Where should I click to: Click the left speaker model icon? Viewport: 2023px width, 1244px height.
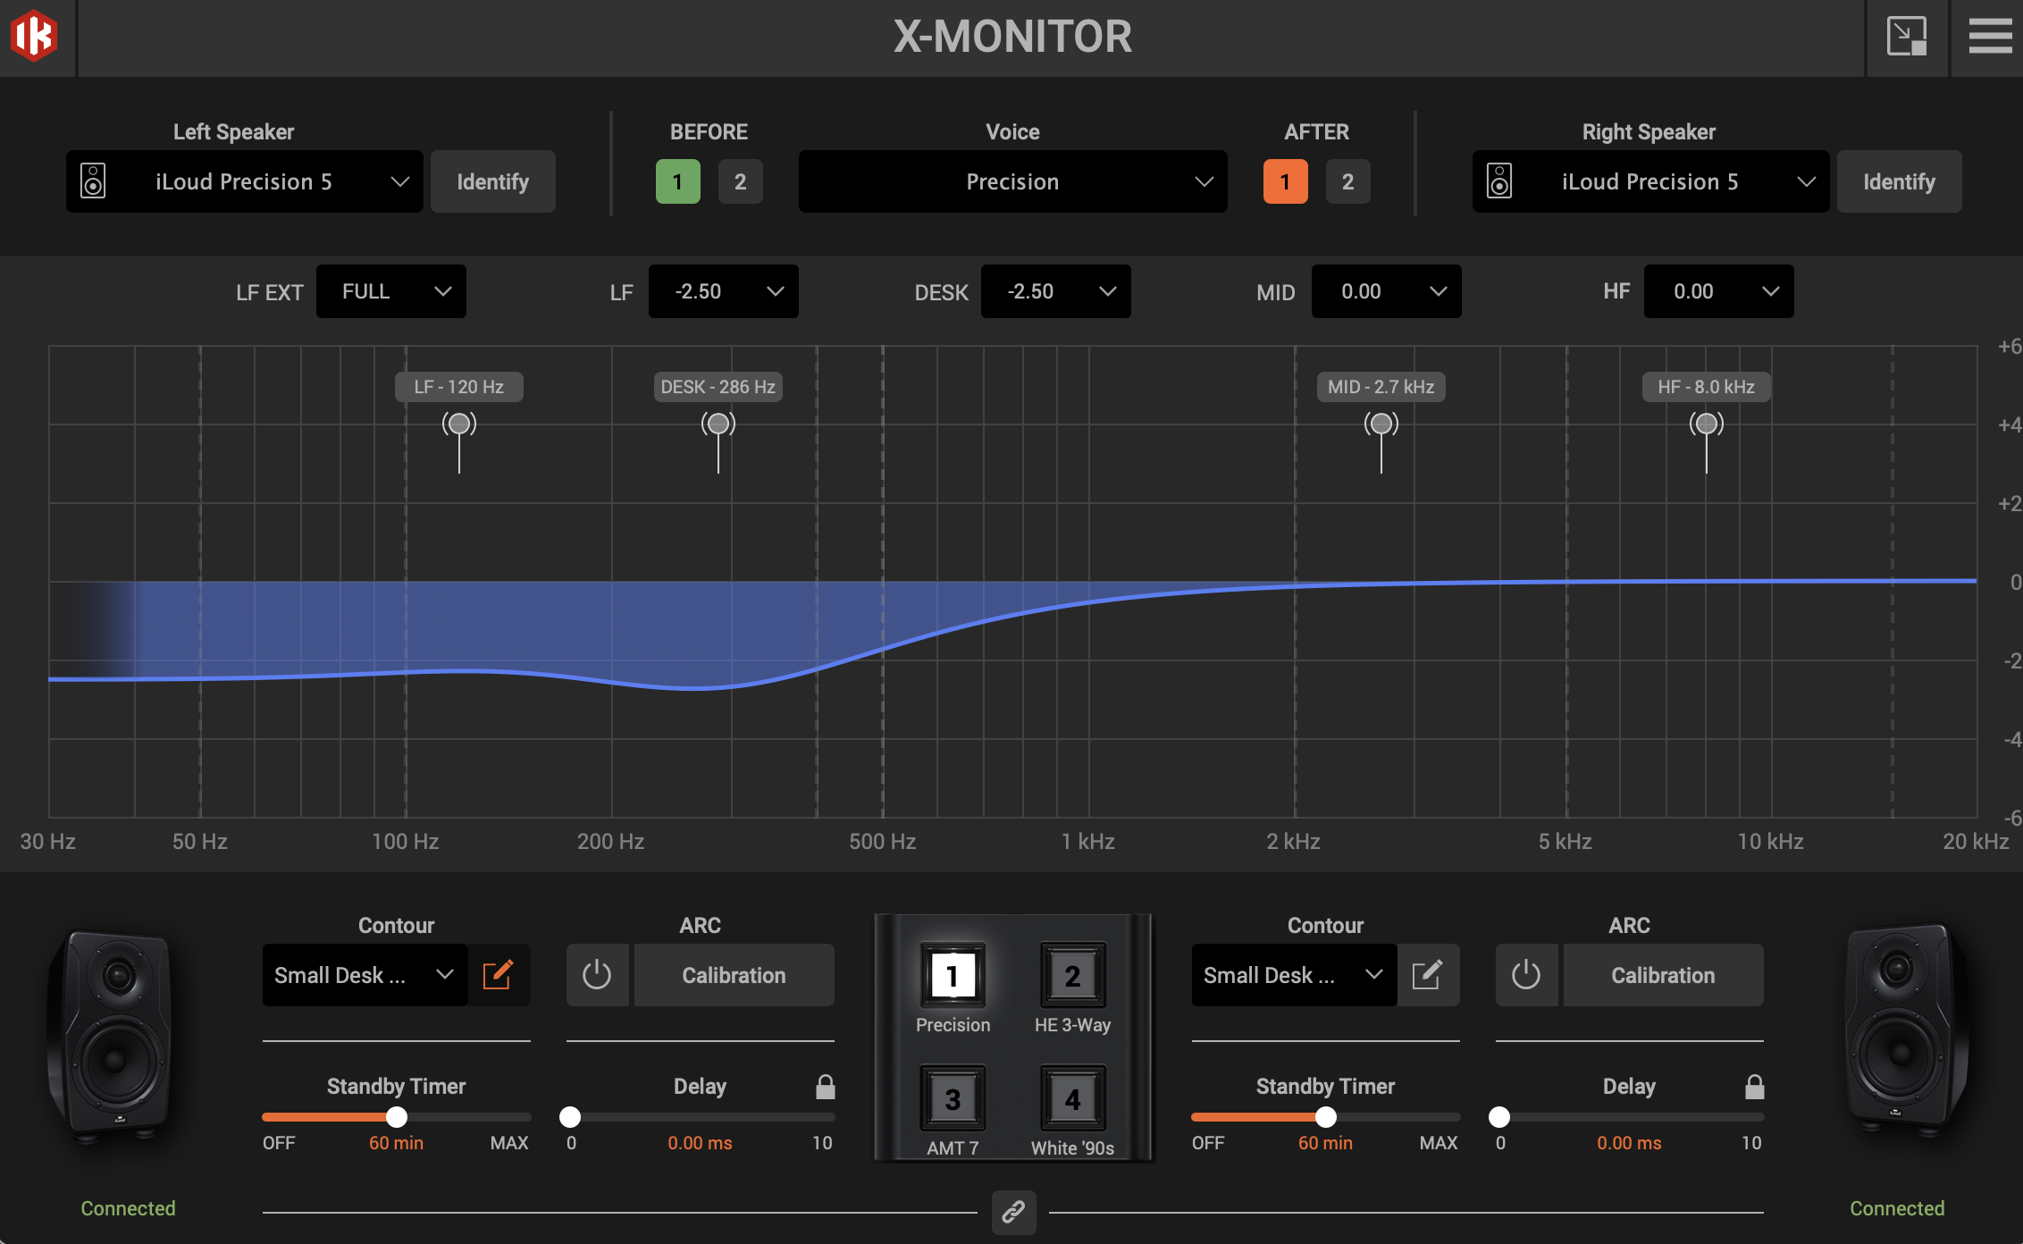(x=93, y=181)
